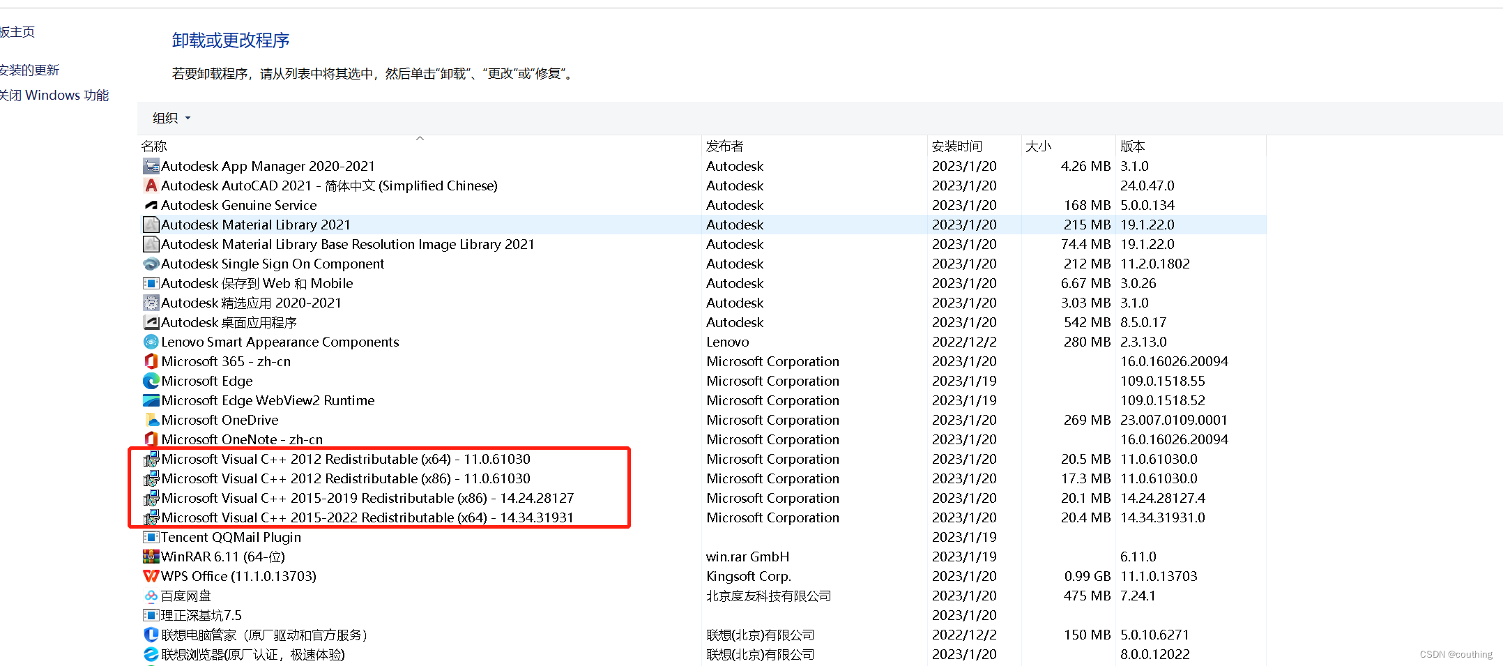Click the 联想浏览器 icon
1503x666 pixels.
pyautogui.click(x=151, y=654)
